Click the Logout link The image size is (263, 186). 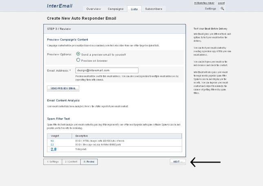point(221,3)
